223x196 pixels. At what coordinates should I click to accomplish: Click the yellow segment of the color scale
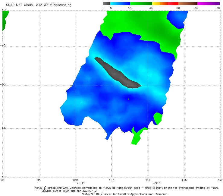(156, 4)
